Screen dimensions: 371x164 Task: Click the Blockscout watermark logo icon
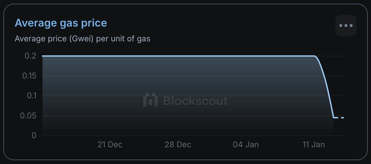click(x=150, y=101)
